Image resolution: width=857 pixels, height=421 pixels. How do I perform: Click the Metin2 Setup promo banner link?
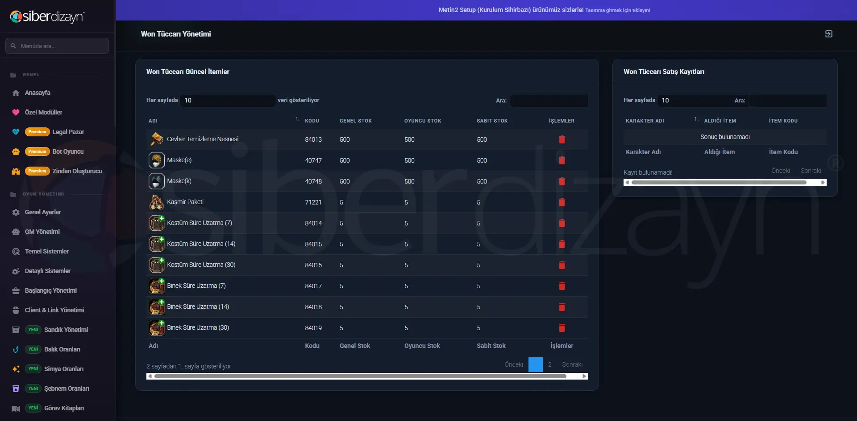point(544,10)
